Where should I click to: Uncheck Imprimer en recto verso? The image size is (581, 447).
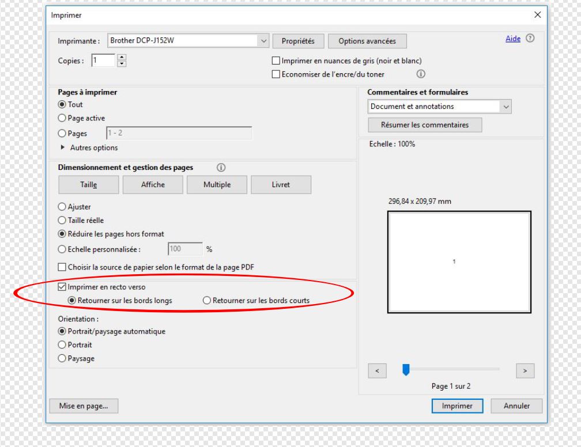click(x=62, y=287)
